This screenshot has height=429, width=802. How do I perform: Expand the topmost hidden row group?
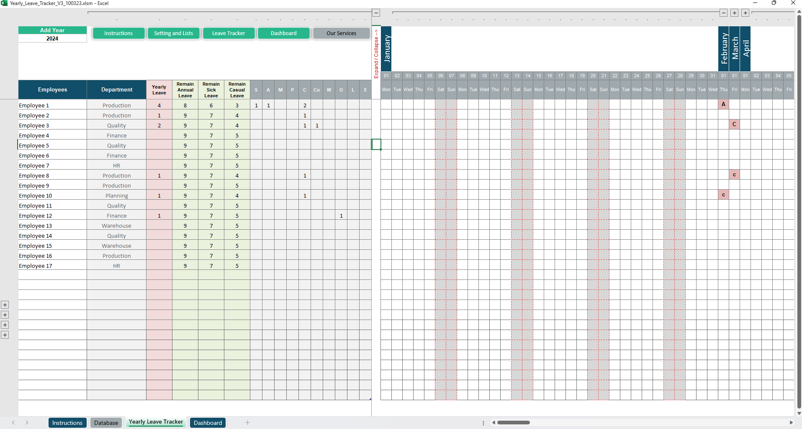[5, 305]
